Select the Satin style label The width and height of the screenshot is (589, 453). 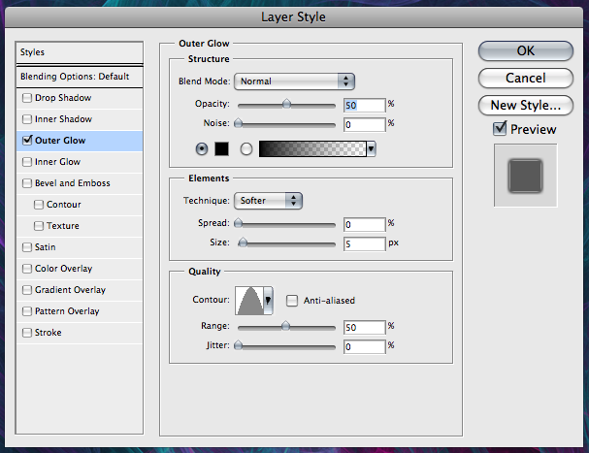45,247
